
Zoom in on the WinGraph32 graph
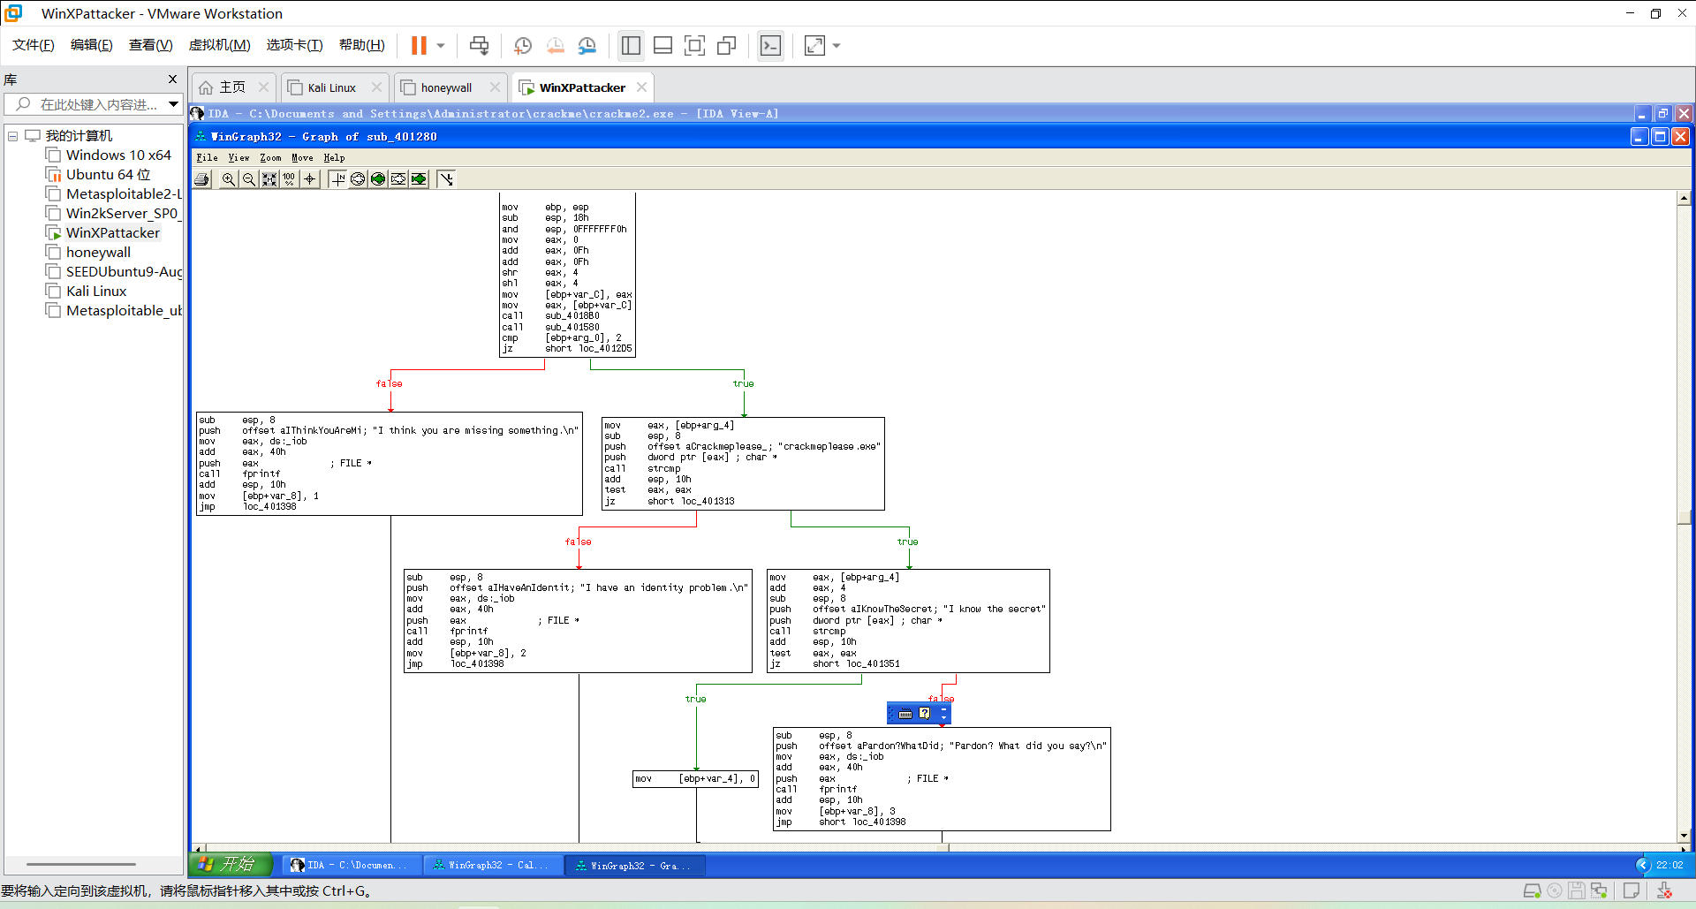point(229,179)
